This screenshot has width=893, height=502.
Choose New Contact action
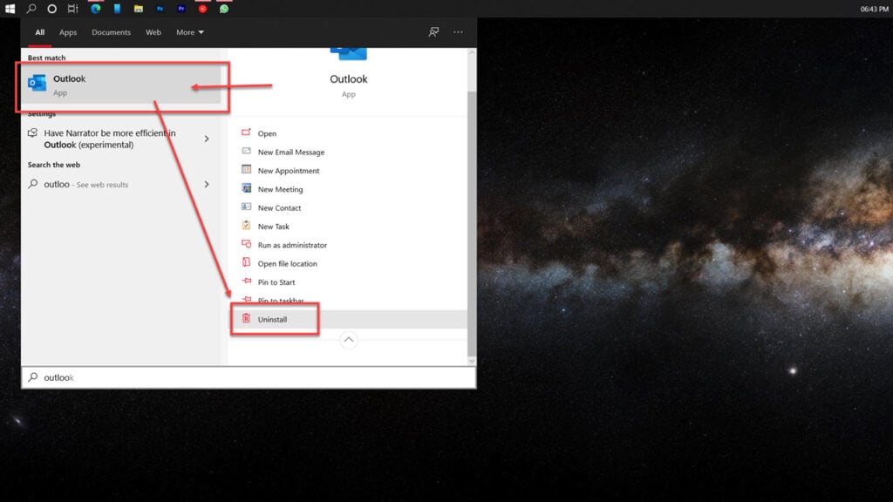point(279,208)
